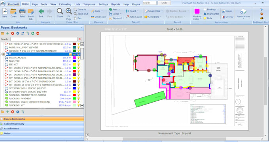Toggle light bulb for FLOORING: PAVEMENT
Screen dimensions: 269x142
78,99
